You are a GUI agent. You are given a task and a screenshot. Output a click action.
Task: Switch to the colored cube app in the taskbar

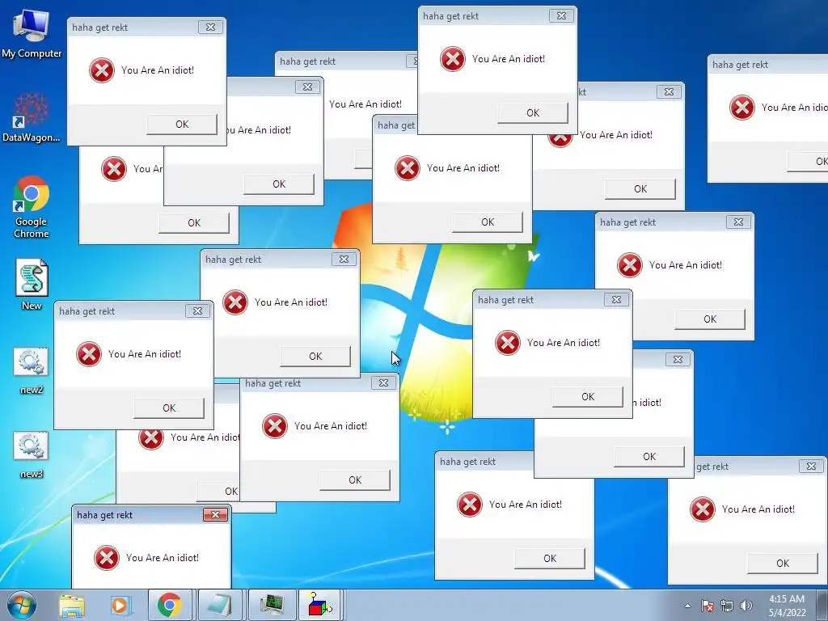point(319,606)
